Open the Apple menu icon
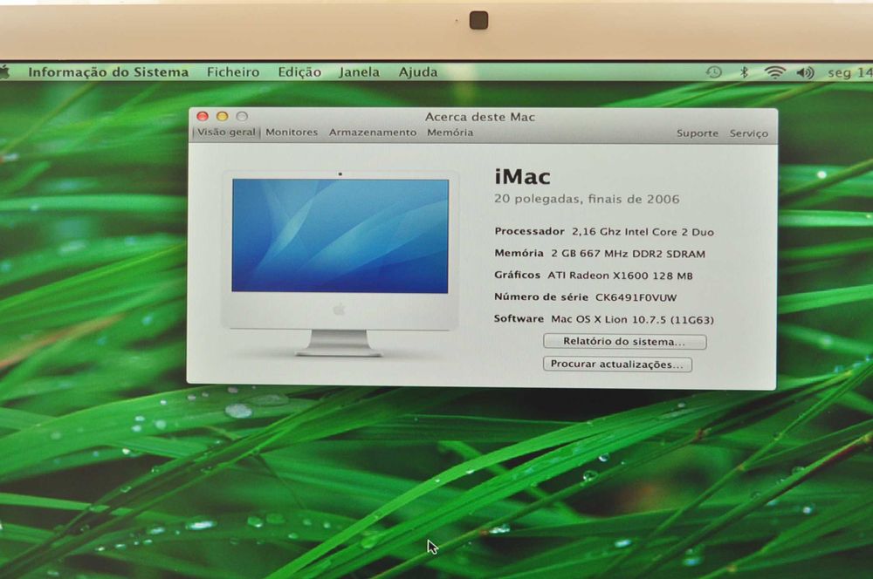The image size is (873, 579). (4, 72)
